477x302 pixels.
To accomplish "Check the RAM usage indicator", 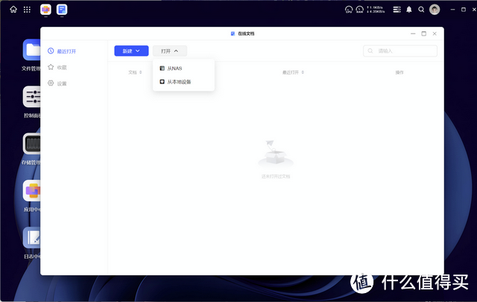I will (359, 10).
